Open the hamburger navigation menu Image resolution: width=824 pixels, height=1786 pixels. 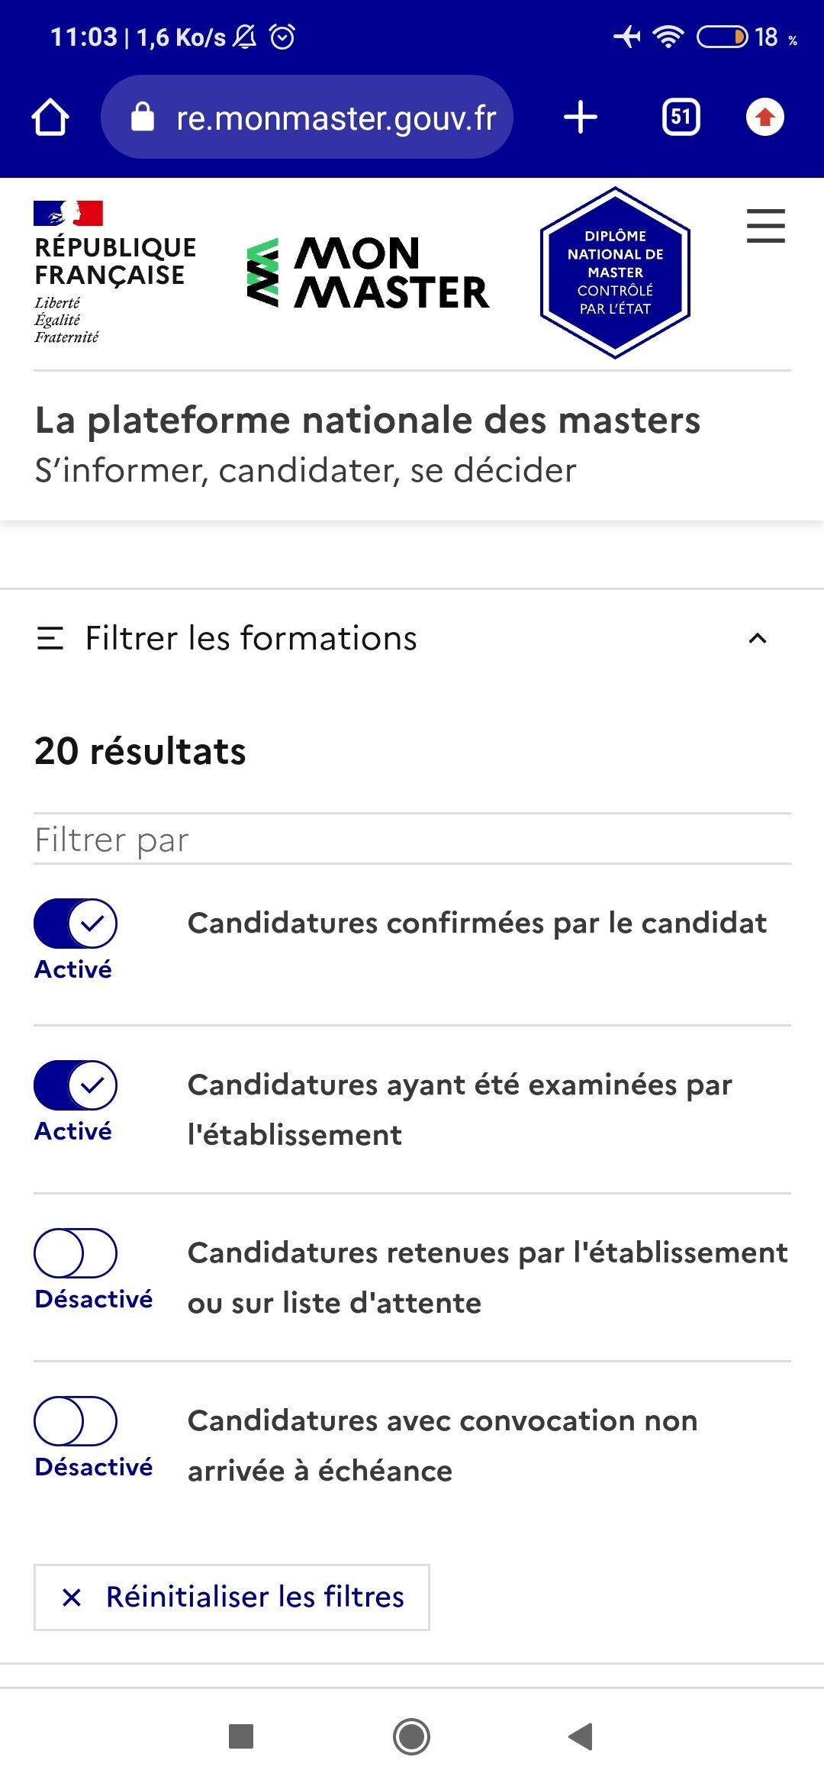pyautogui.click(x=765, y=226)
